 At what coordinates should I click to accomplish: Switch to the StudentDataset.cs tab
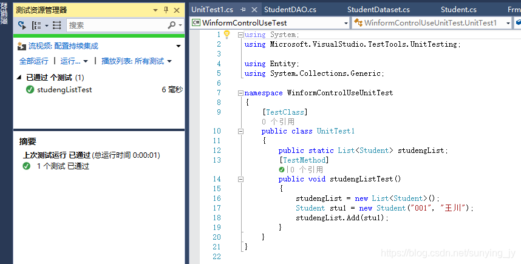378,10
